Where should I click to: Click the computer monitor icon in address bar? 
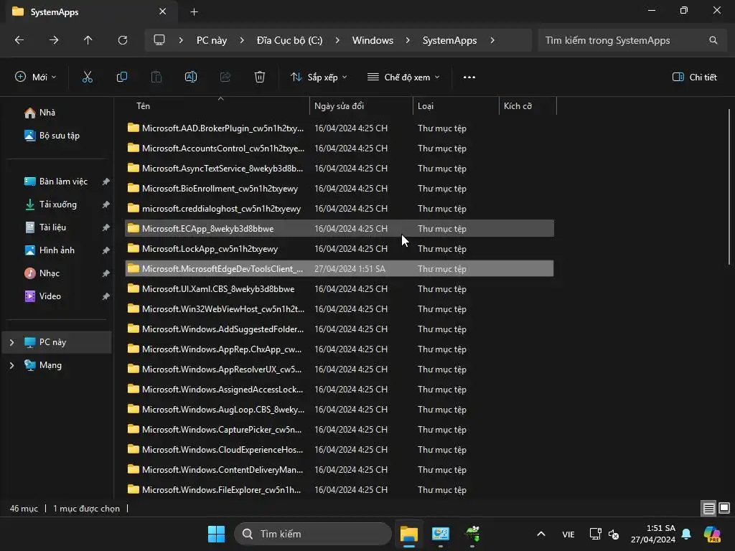[159, 40]
